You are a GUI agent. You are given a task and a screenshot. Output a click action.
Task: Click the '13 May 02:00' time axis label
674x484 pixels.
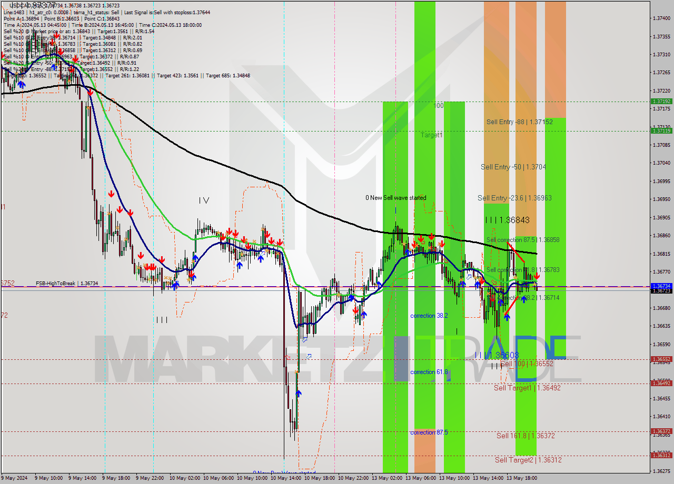386,478
